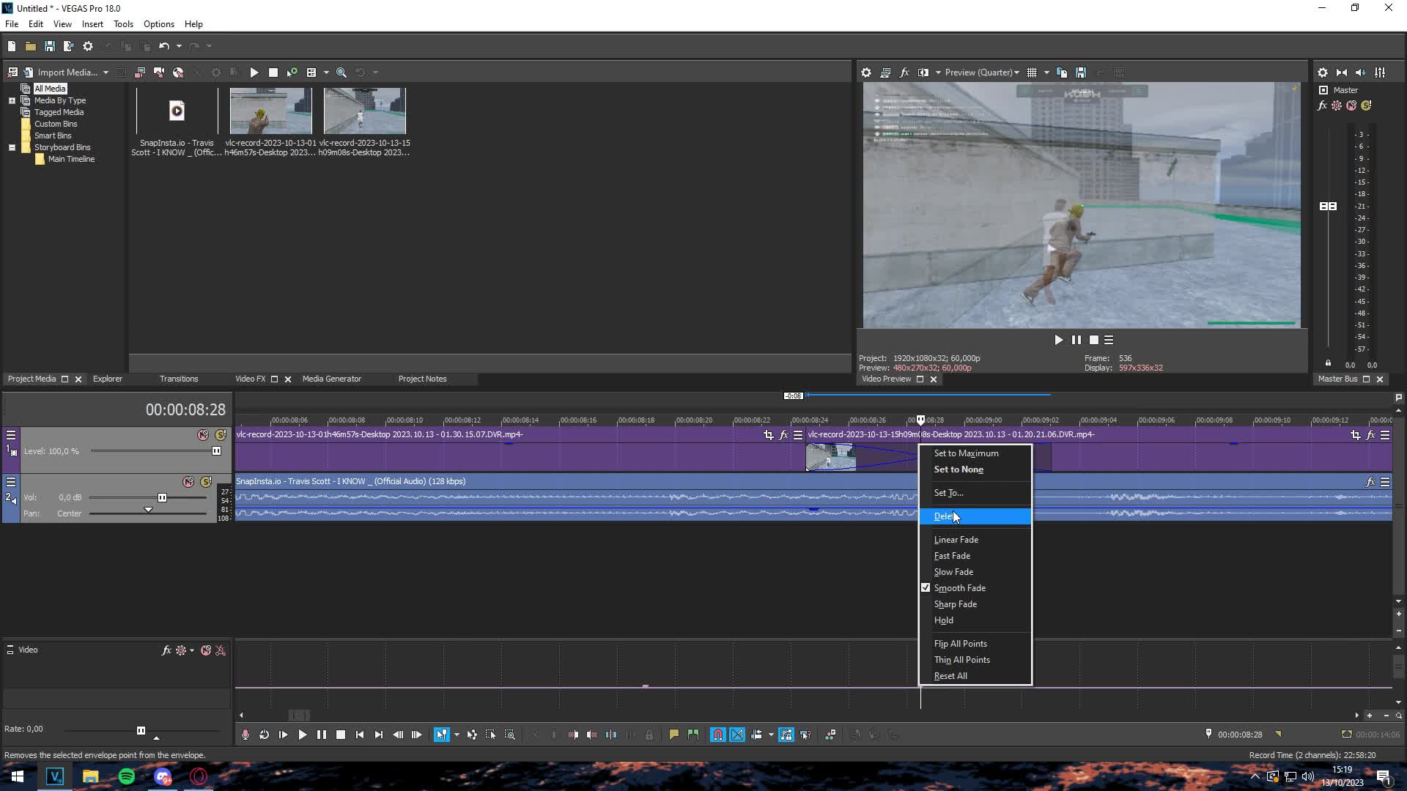Select the SnapInsta.io Travis Scott media thumbnail
The height and width of the screenshot is (791, 1407).
[177, 111]
